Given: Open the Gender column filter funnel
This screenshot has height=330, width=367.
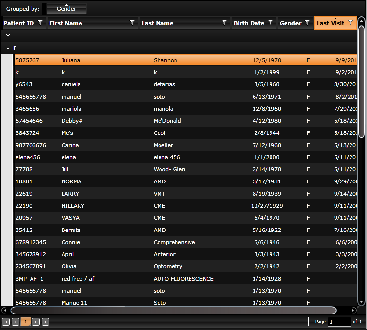Looking at the screenshot, I should [307, 23].
